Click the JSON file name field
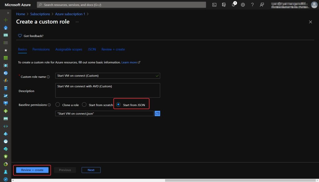 pyautogui.click(x=104, y=114)
